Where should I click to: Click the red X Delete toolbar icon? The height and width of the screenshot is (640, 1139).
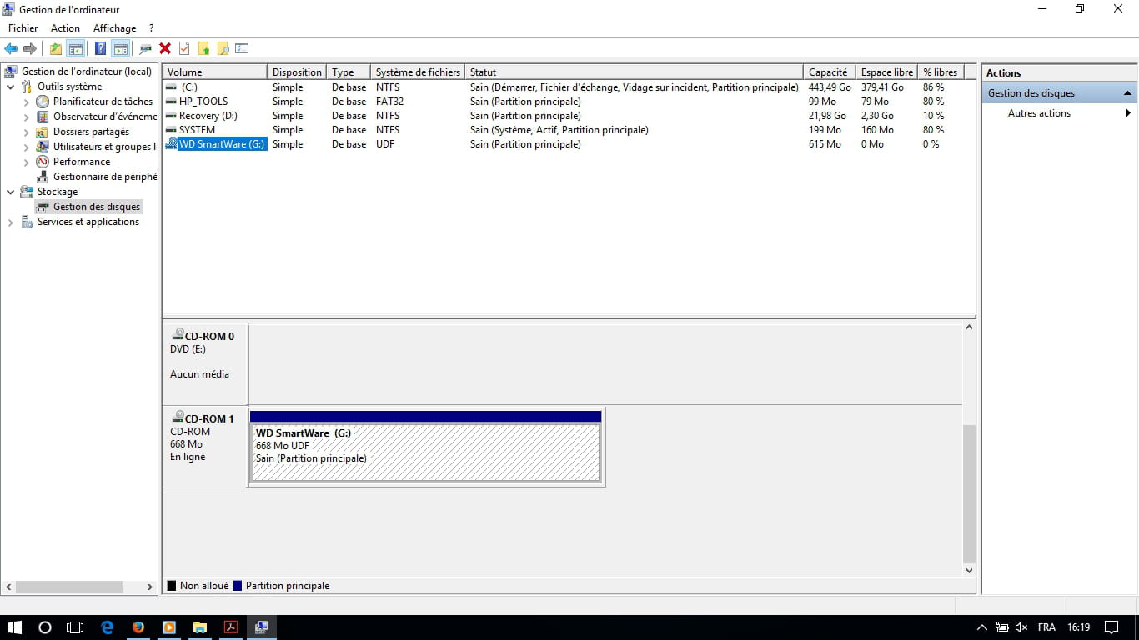point(165,48)
